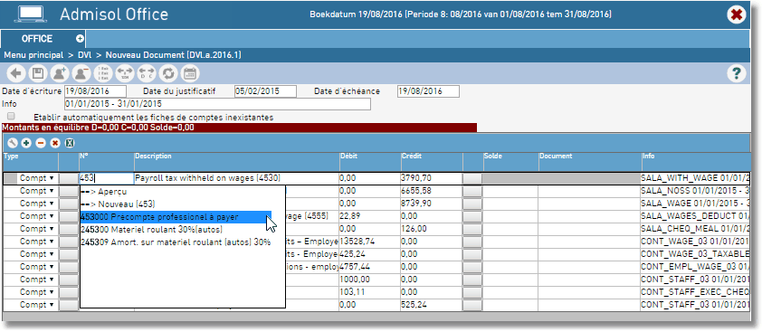This screenshot has height=332, width=762.
Task: Click the Date du justificatif field
Action: coord(265,91)
